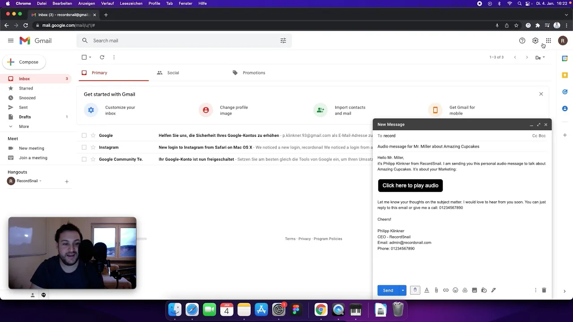The width and height of the screenshot is (573, 322).
Task: Click here to play audio button
Action: tap(410, 186)
